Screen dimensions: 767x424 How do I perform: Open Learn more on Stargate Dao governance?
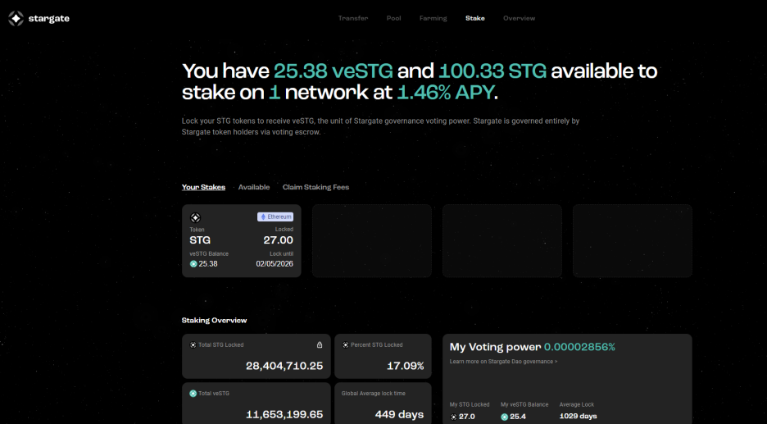click(x=503, y=362)
